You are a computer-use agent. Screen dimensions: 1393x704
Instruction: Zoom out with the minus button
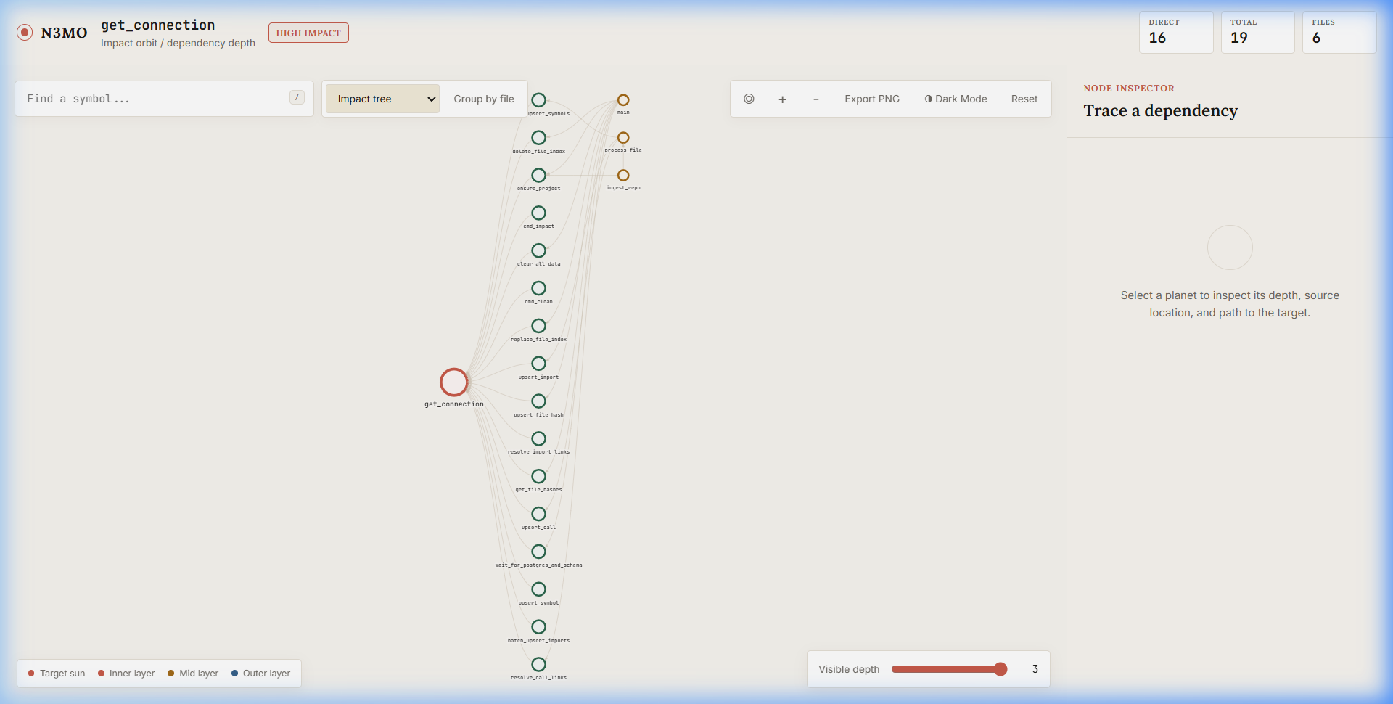[815, 99]
